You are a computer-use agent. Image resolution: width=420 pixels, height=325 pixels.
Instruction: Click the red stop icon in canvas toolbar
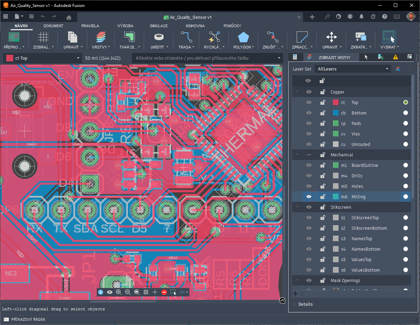[x=164, y=292]
